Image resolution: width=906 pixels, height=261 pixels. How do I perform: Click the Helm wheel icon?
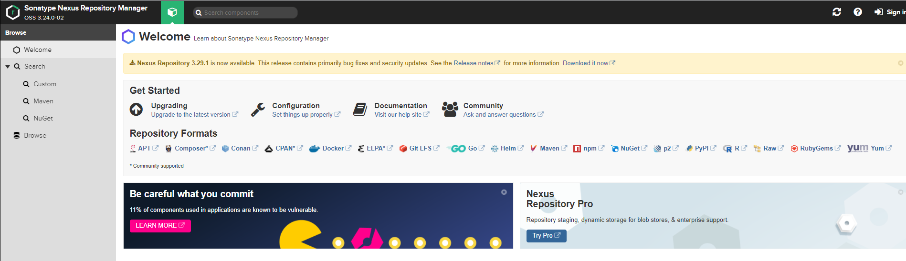495,149
